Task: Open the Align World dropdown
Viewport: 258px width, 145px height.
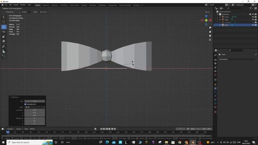Action: click(35, 107)
